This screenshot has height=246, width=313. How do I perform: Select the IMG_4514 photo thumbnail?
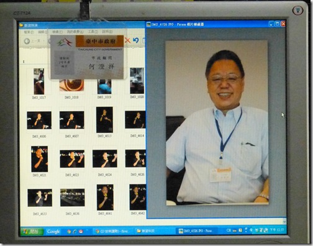(135, 120)
